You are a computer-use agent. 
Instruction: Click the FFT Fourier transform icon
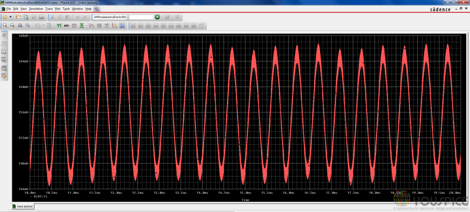coord(66,26)
